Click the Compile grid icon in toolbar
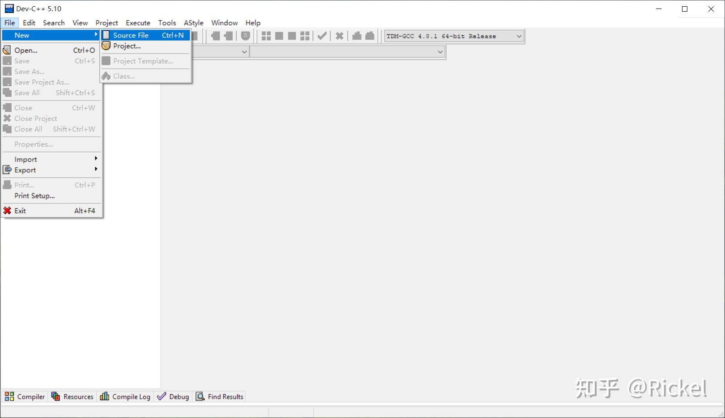Viewport: 725px width, 418px height. (x=266, y=36)
